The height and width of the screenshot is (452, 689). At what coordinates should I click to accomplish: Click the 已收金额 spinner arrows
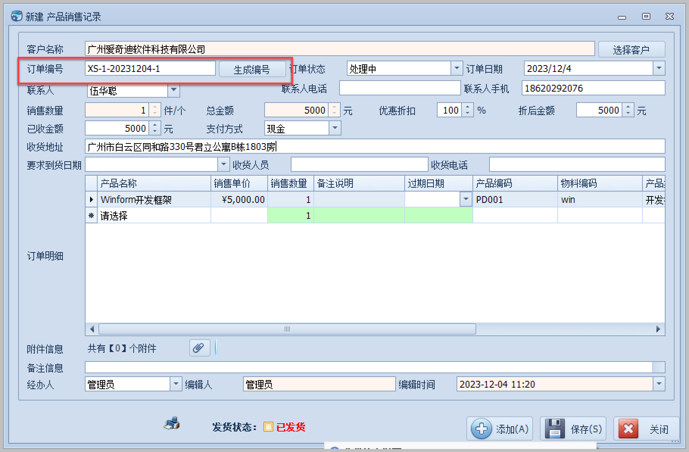(x=155, y=128)
